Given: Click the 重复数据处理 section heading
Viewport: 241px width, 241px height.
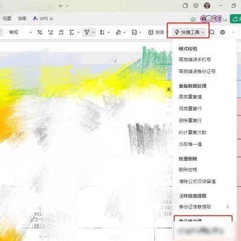Looking at the screenshot, I should (x=193, y=86).
